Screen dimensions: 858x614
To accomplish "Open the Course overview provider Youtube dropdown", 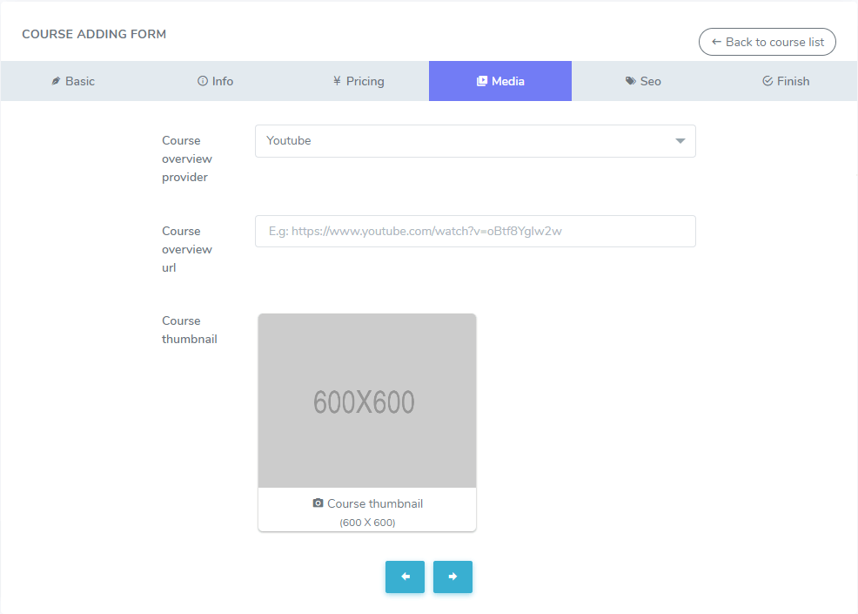I will [x=474, y=141].
